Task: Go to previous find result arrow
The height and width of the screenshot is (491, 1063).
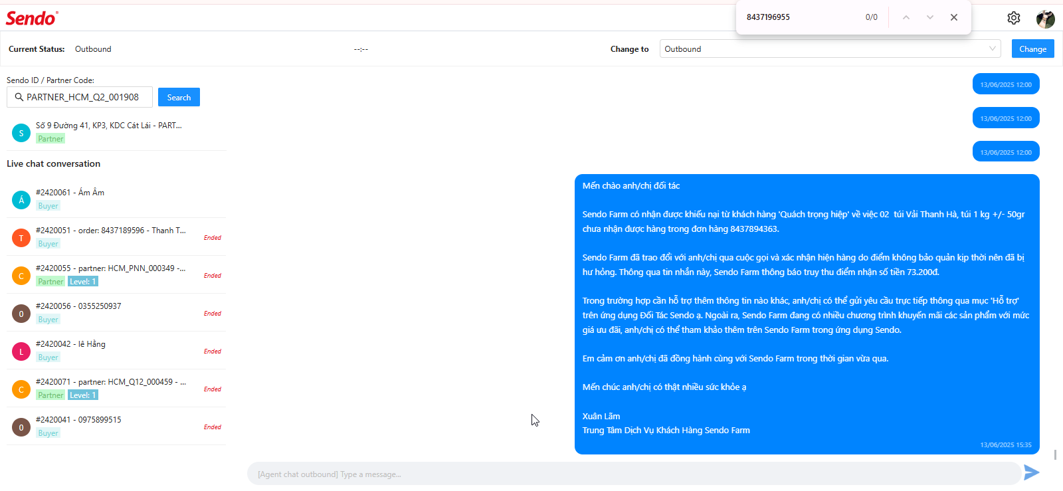Action: (906, 17)
